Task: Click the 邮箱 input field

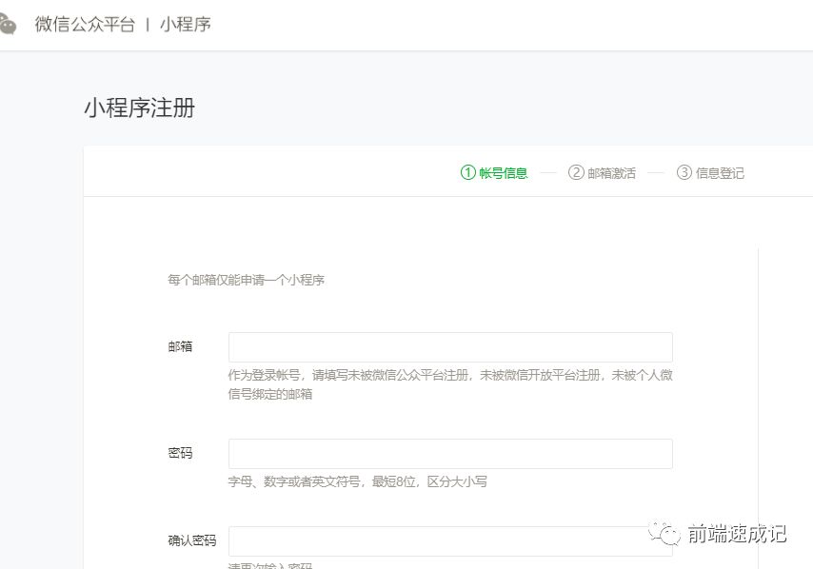Action: coord(450,347)
